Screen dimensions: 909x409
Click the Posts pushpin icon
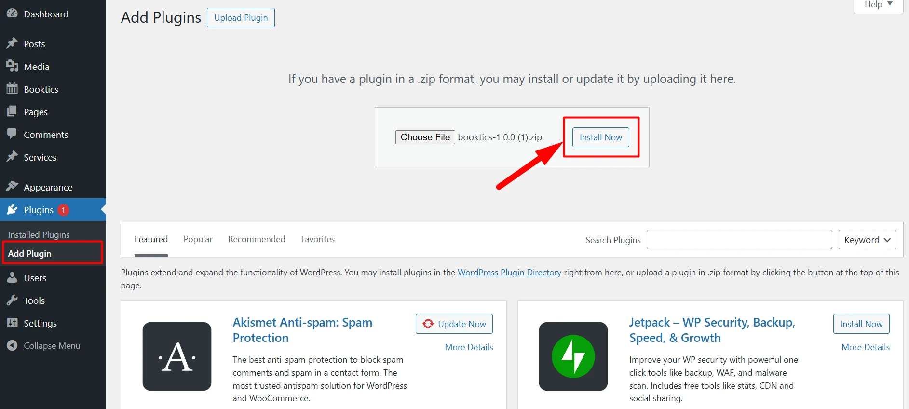(x=12, y=43)
